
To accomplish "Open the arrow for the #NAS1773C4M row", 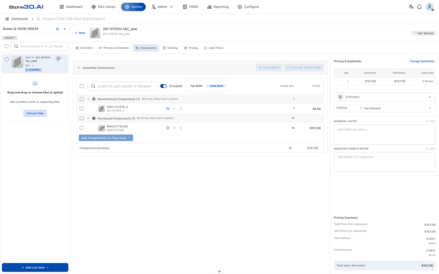I will (x=174, y=128).
